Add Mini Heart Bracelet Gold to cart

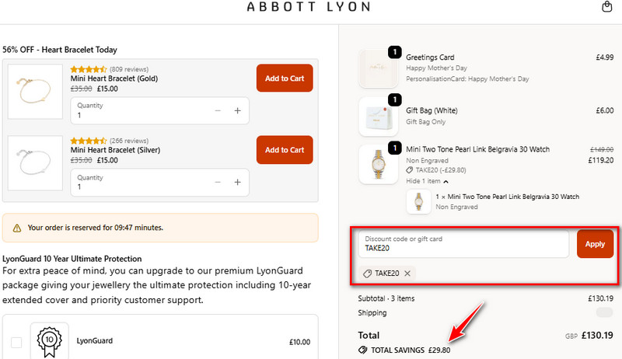pyautogui.click(x=284, y=78)
